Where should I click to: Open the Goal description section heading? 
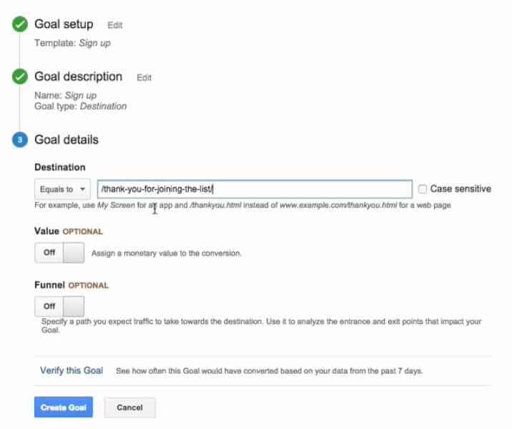(78, 77)
